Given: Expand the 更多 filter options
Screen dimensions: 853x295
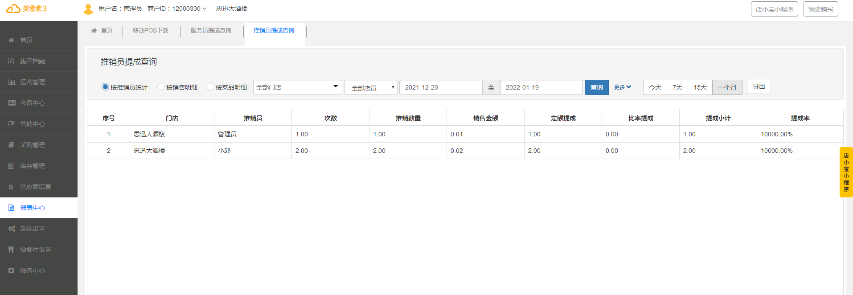Looking at the screenshot, I should [x=622, y=87].
